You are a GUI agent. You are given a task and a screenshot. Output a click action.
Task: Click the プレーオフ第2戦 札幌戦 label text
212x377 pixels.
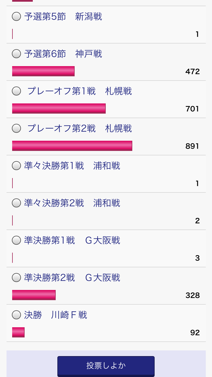click(79, 128)
